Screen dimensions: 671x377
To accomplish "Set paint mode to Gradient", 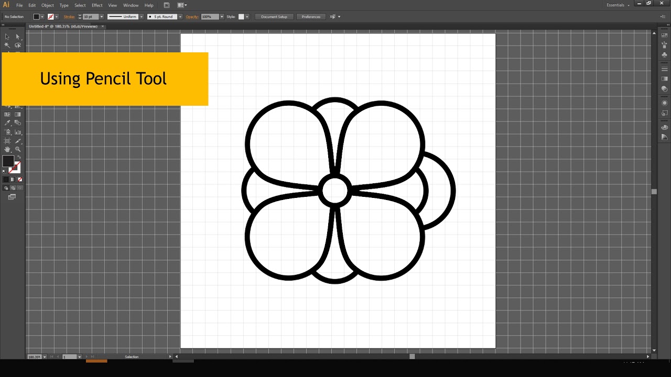I will 13,180.
